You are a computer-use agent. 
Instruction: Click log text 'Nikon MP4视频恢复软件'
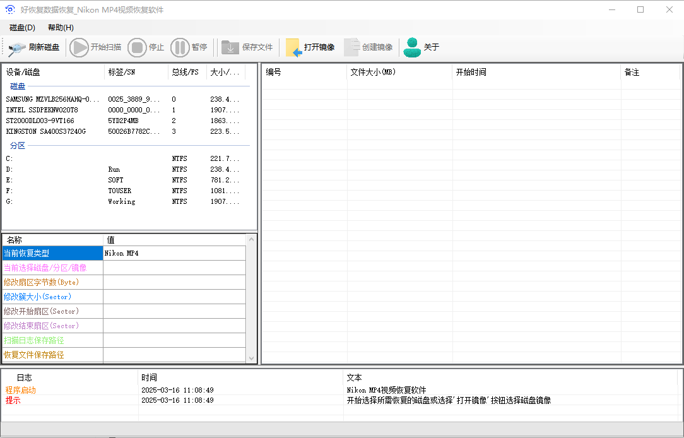coord(387,390)
